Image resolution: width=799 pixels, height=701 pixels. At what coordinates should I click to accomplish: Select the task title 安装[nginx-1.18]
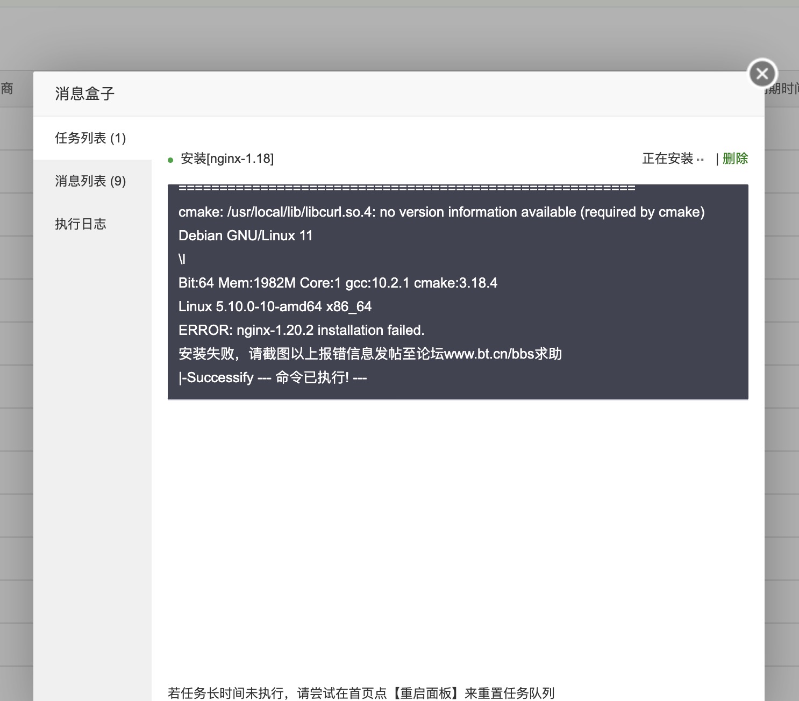pos(227,159)
